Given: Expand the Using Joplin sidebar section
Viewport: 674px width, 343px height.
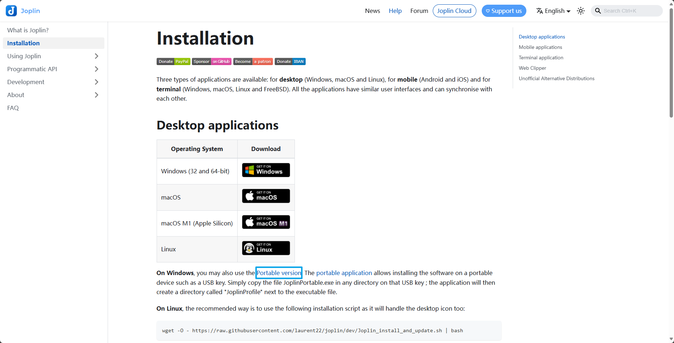Looking at the screenshot, I should 53,56.
